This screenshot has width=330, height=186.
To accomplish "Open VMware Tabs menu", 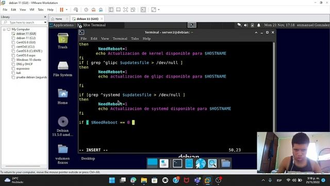I will pos(41,10).
